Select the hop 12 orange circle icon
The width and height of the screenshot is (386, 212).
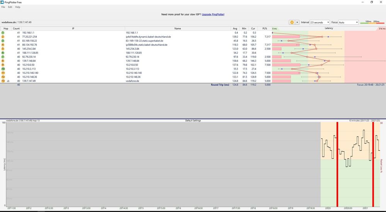point(3,77)
